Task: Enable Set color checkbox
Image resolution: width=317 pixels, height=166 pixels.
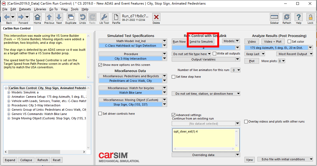Action: pyautogui.click(x=289, y=42)
